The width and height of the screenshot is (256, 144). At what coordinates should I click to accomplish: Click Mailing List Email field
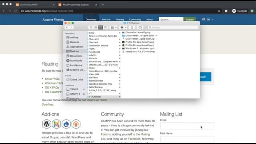tap(187, 126)
